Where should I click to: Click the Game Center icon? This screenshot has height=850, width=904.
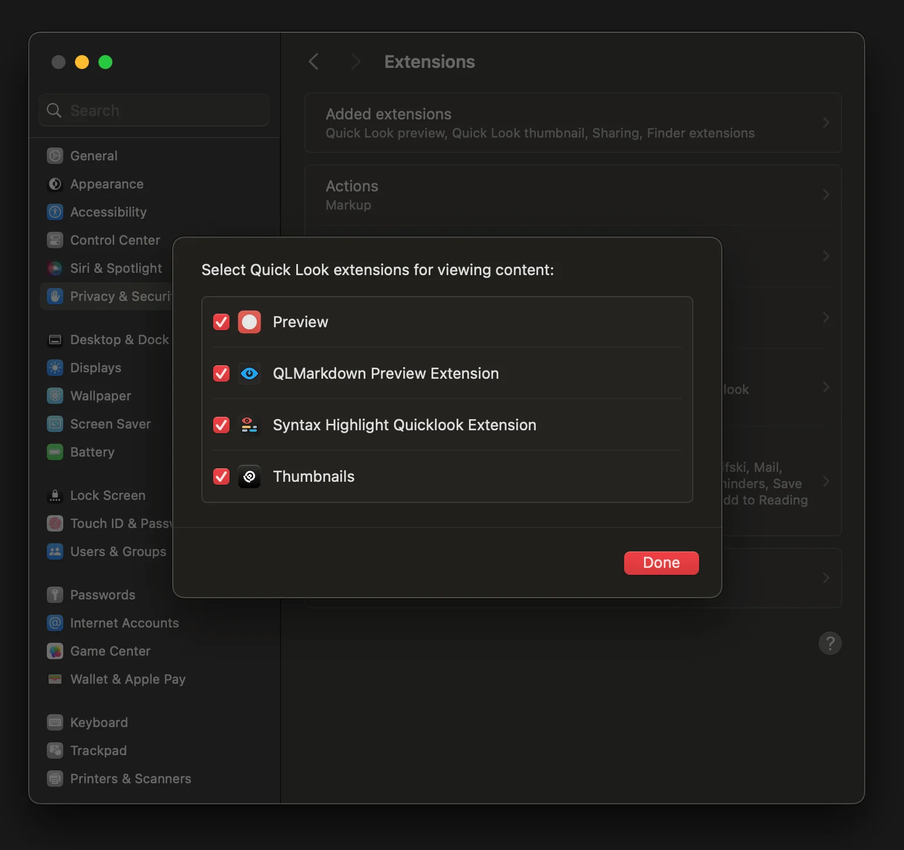(x=55, y=651)
